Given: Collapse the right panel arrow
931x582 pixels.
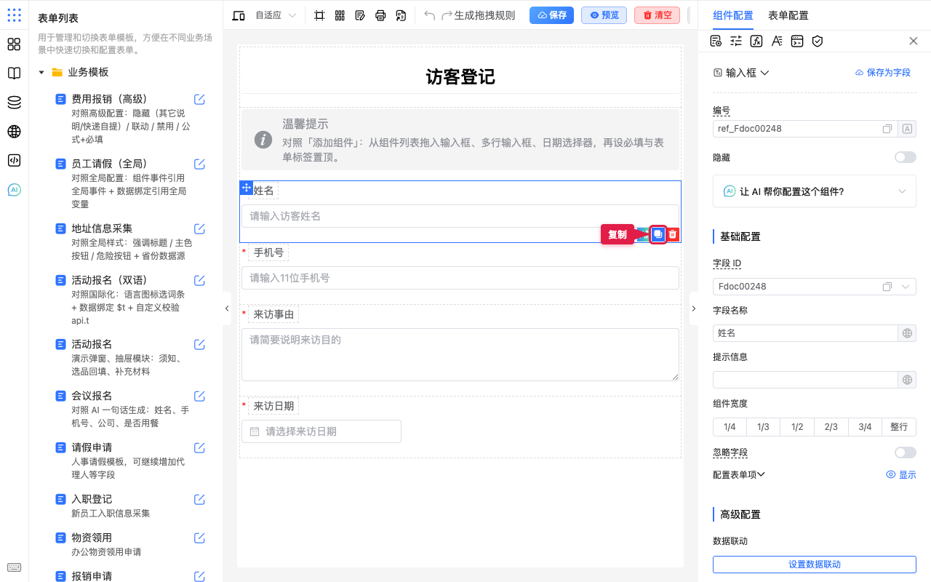Looking at the screenshot, I should [x=693, y=308].
